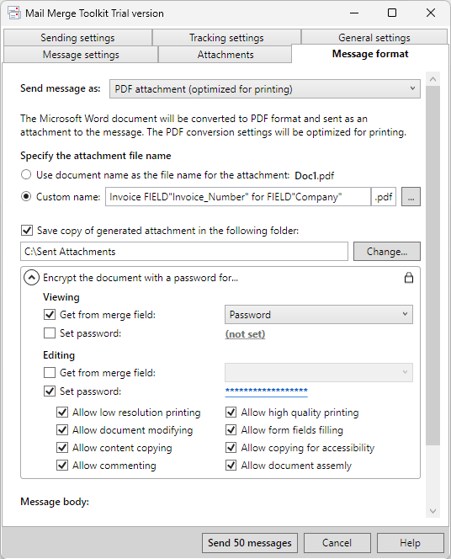Click scrollbar up arrow
Viewport: 451px width, 559px height.
coord(432,79)
